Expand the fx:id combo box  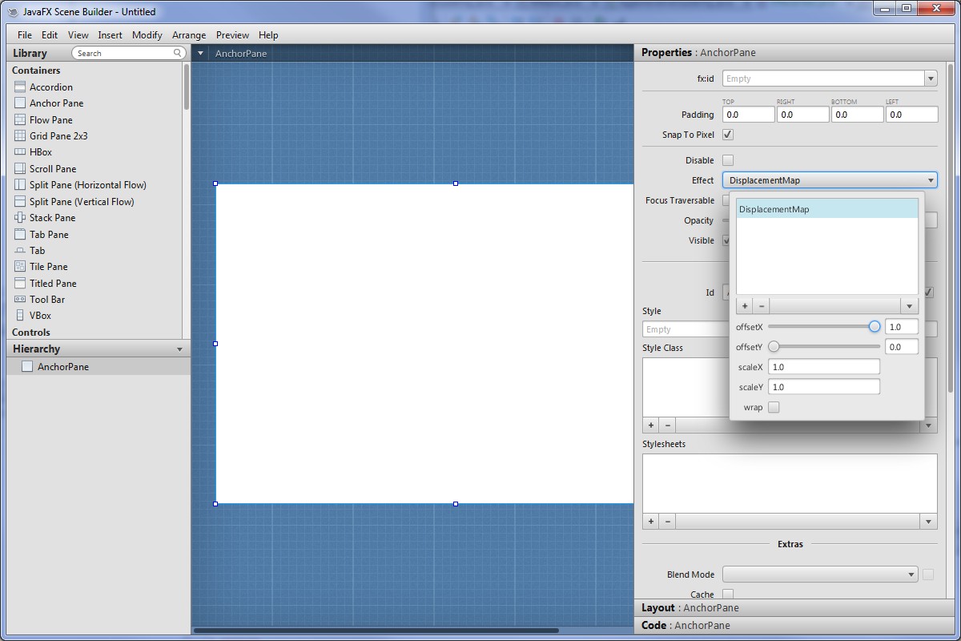[x=931, y=79]
